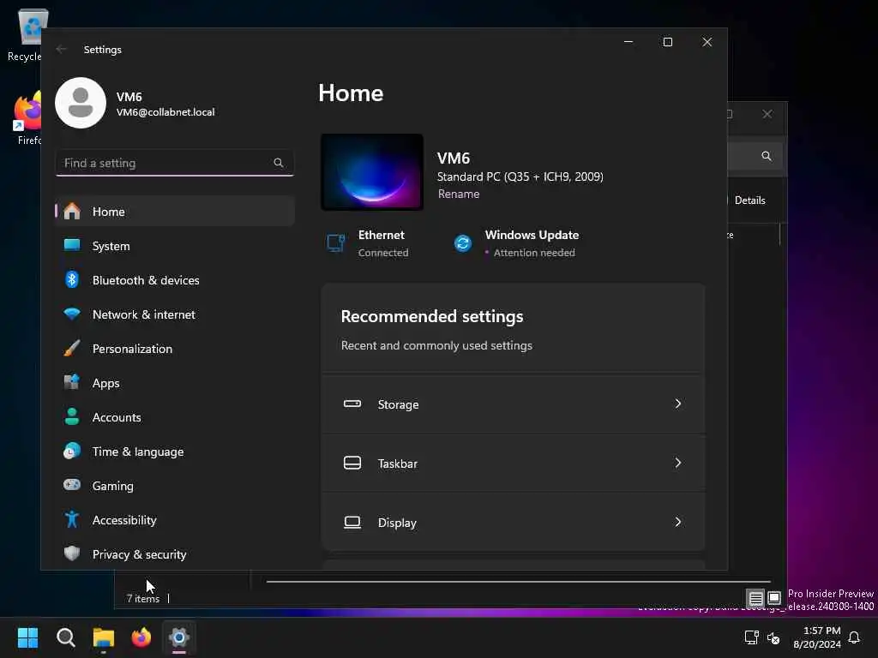Screen dimensions: 878x658
Task: Click the Storage drive icon
Action: (x=352, y=404)
